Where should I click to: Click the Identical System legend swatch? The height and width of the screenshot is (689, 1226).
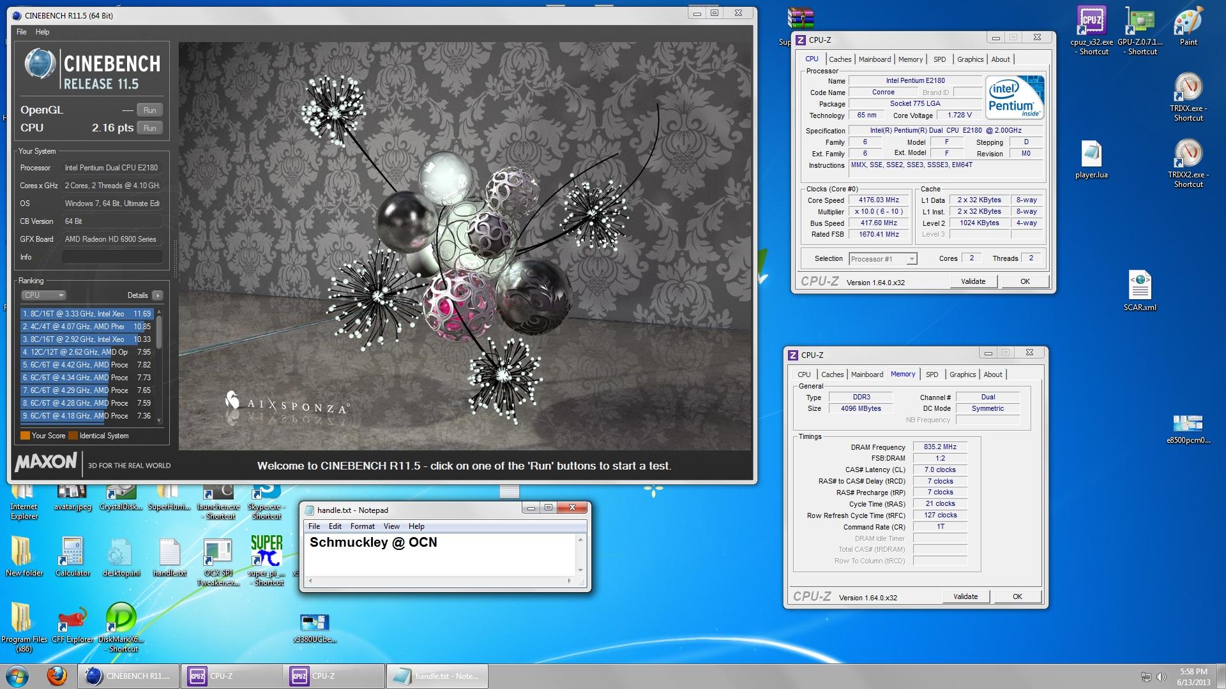(x=73, y=436)
